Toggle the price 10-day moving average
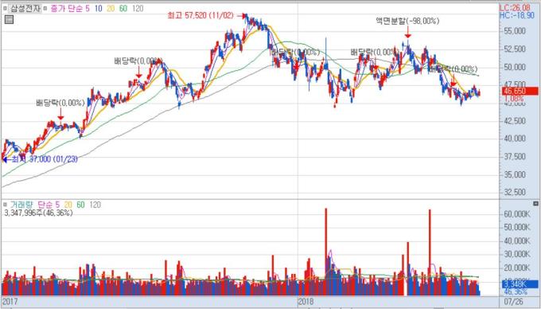541x309 pixels. tap(99, 9)
